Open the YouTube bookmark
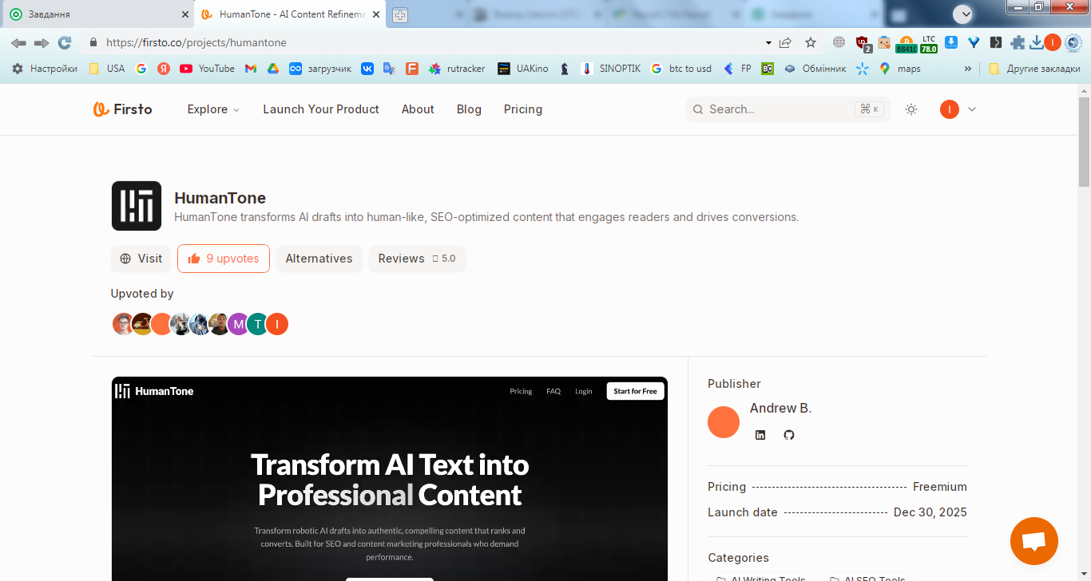 (x=208, y=69)
